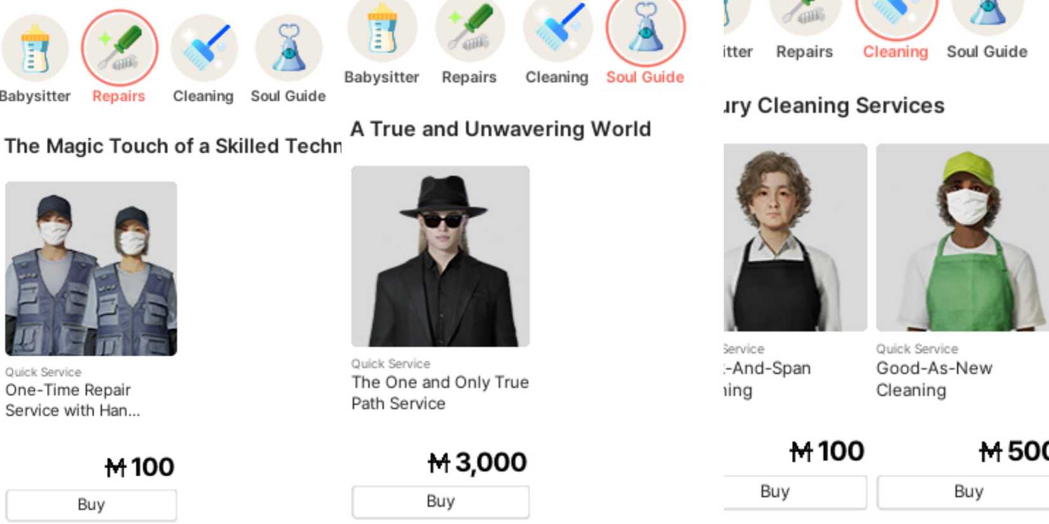Image resolution: width=1049 pixels, height=524 pixels.
Task: Click the red 'Cleaning' tab label
Action: pyautogui.click(x=895, y=51)
